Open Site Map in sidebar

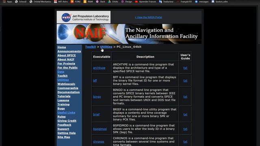click(64, 137)
